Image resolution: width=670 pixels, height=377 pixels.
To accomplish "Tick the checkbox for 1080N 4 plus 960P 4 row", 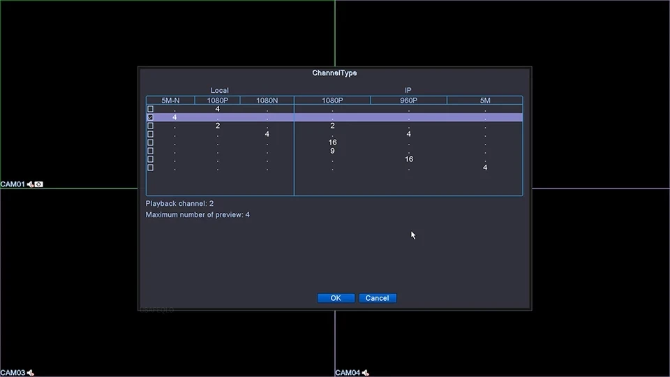I will [x=151, y=134].
